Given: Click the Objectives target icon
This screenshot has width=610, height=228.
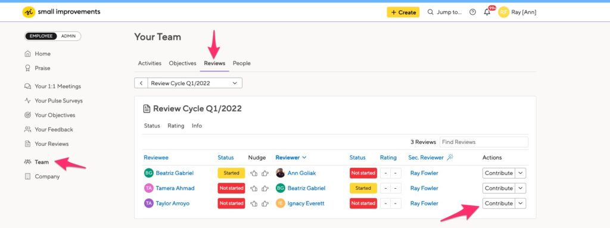Looking at the screenshot, I should pyautogui.click(x=27, y=115).
